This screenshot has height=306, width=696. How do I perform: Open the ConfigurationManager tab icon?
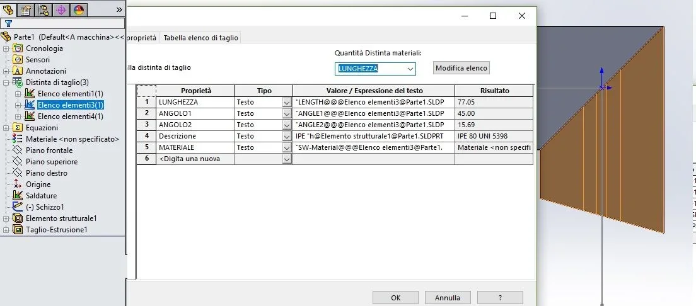click(x=44, y=9)
